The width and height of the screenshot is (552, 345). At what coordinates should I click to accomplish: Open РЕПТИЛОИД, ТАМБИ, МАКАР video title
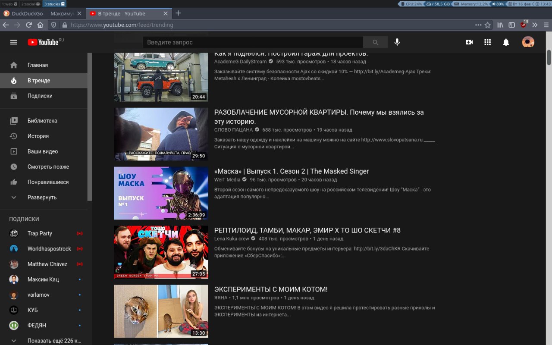pos(307,230)
